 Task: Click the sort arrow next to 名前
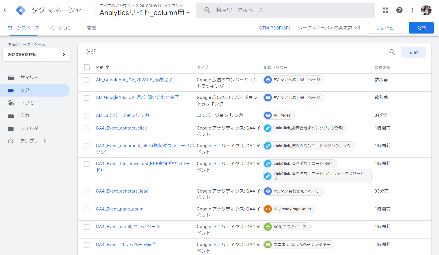tap(108, 67)
